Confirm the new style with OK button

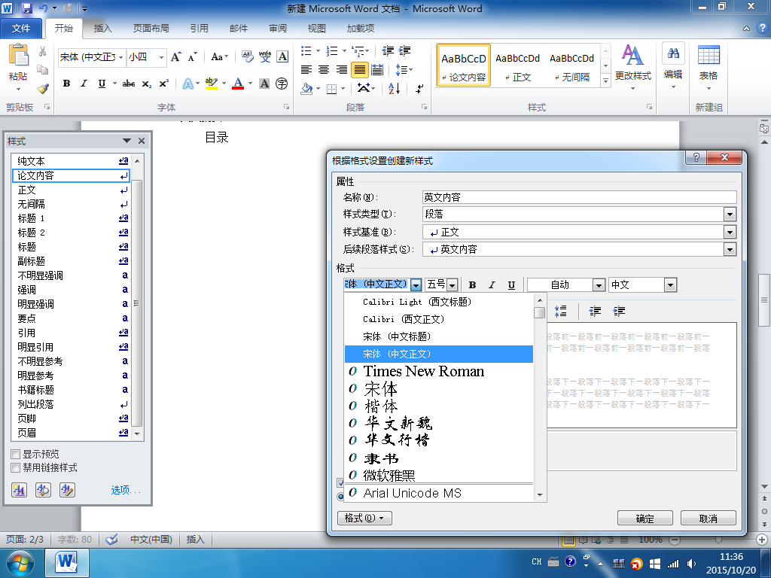click(x=645, y=518)
